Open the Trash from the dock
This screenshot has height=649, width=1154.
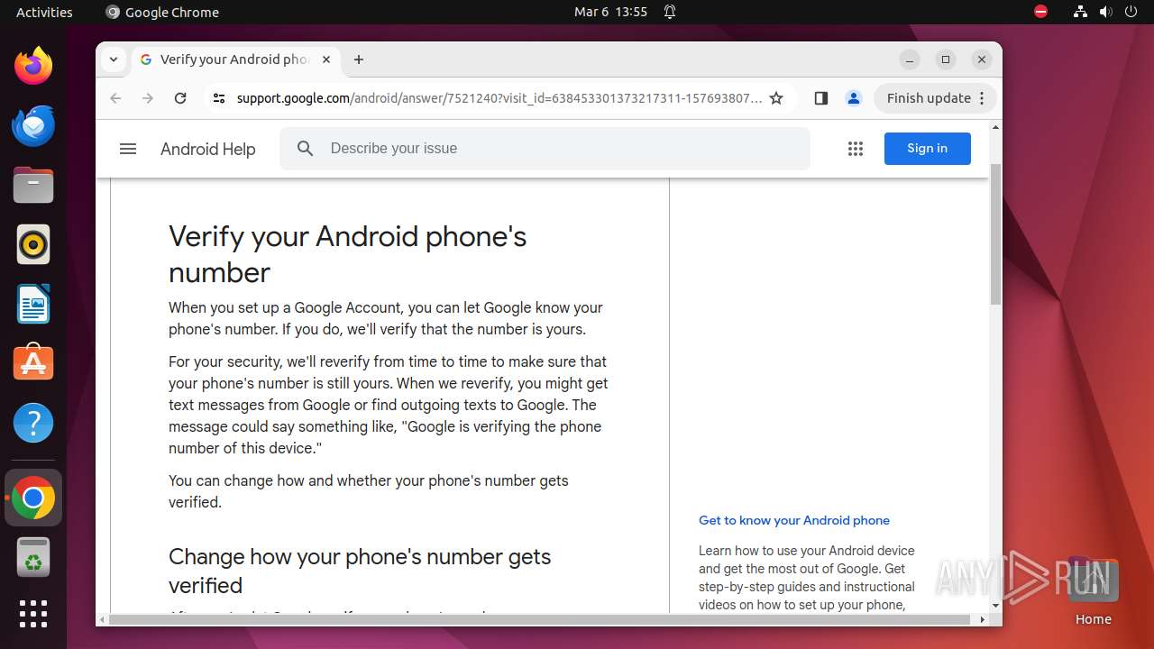pos(33,557)
